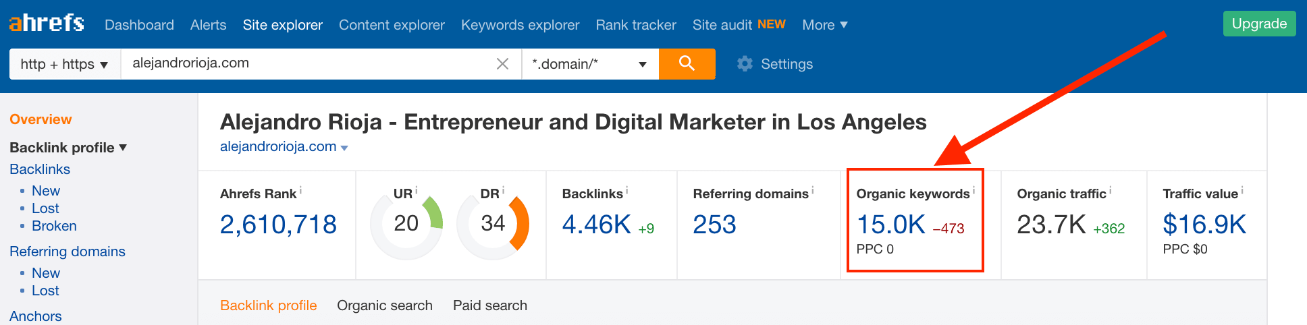Click the Ahrefs logo
The height and width of the screenshot is (325, 1307).
(x=47, y=24)
